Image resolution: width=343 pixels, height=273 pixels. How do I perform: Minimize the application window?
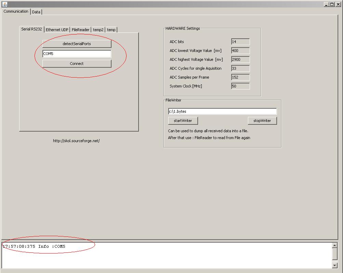click(326, 4)
